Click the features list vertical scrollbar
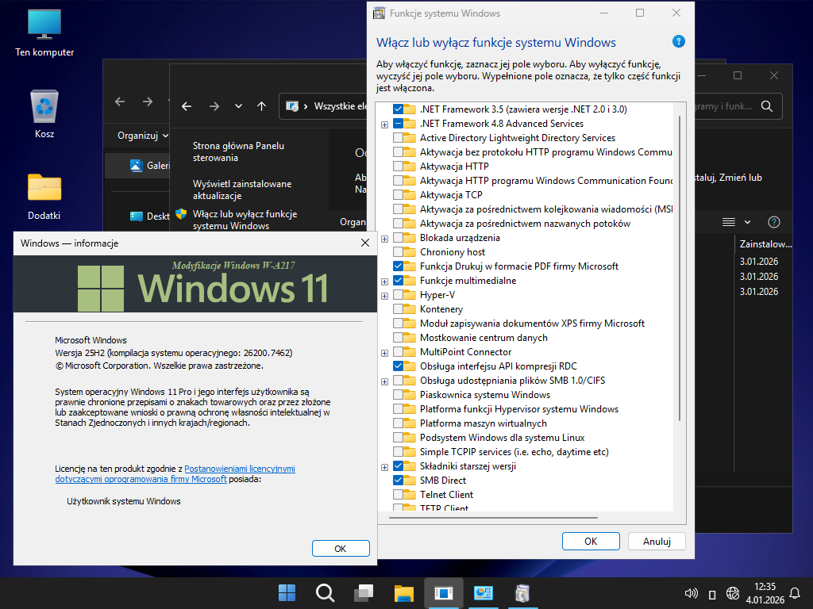 (679, 270)
